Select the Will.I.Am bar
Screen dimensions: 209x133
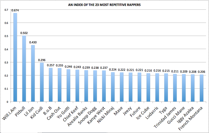tap(15, 57)
